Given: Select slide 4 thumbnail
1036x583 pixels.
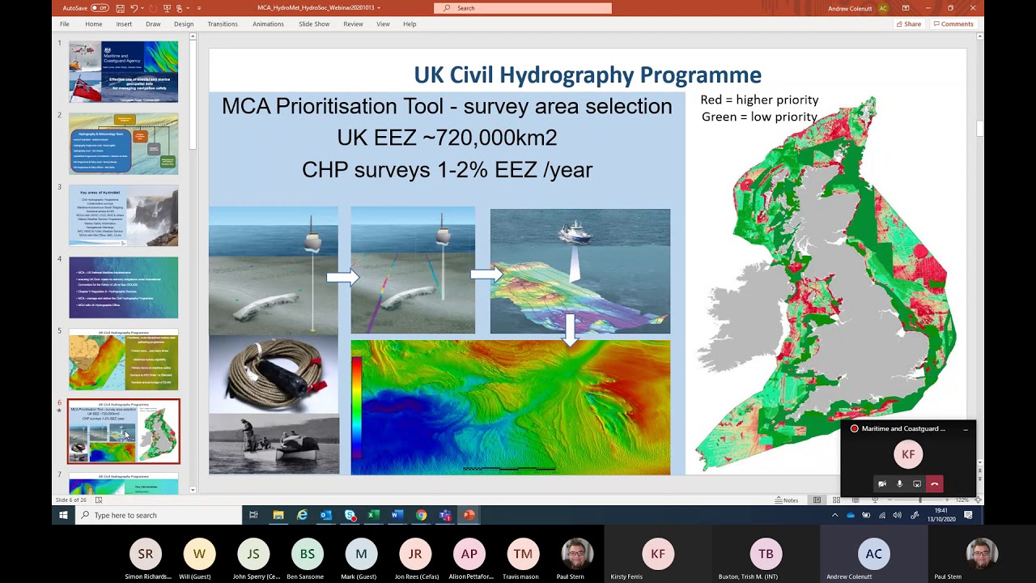Looking at the screenshot, I should (123, 287).
